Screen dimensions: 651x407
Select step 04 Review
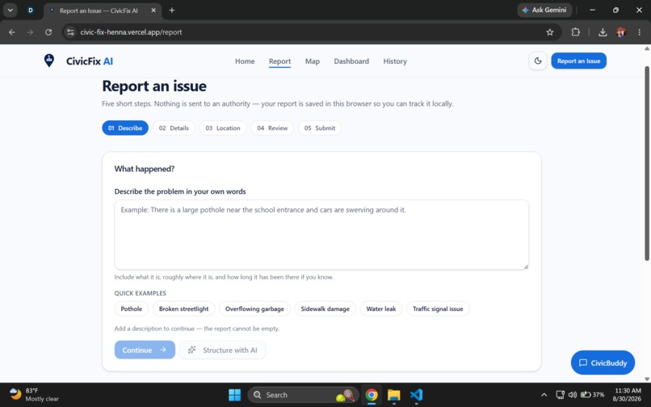272,128
